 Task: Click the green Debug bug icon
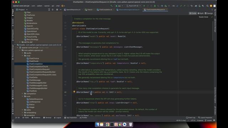tap(155, 6)
